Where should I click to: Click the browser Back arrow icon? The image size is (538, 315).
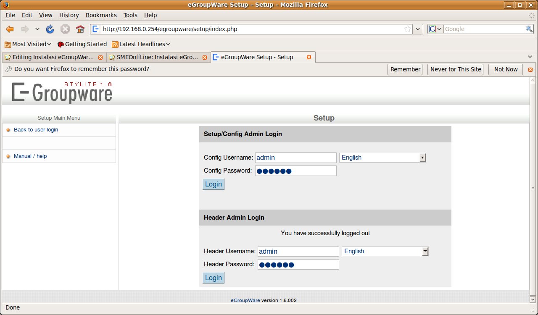coord(10,29)
